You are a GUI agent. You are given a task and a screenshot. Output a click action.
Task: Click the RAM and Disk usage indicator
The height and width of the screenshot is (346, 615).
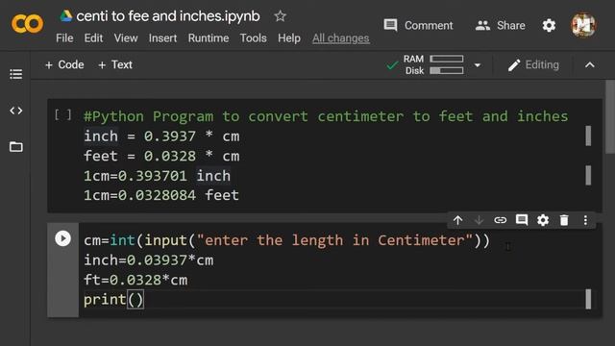(433, 64)
